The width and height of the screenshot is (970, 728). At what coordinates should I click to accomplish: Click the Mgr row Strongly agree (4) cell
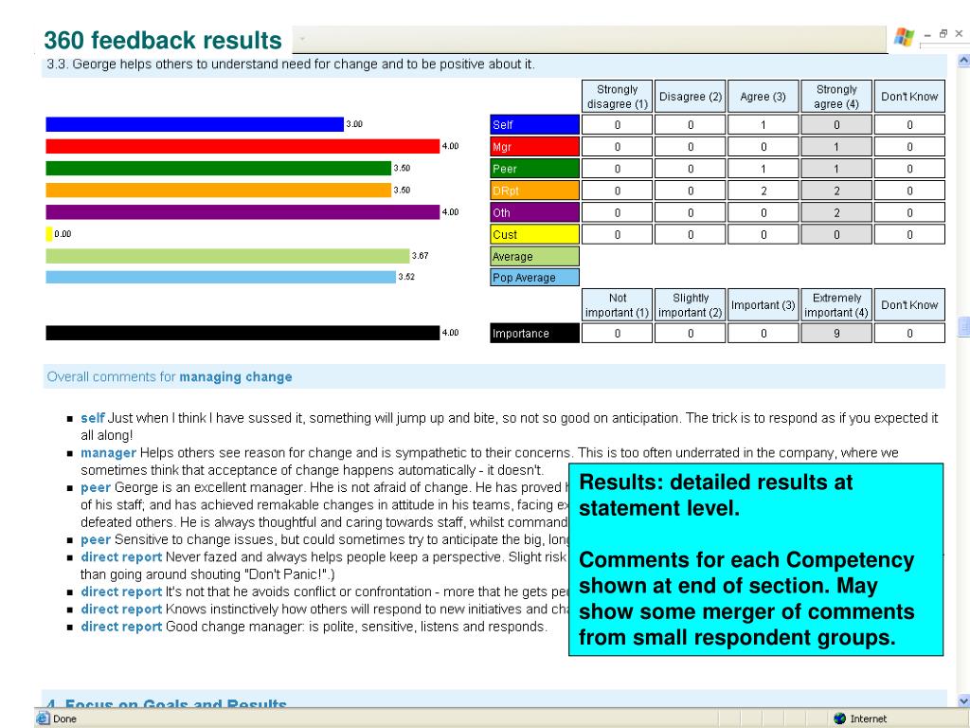pyautogui.click(x=836, y=147)
